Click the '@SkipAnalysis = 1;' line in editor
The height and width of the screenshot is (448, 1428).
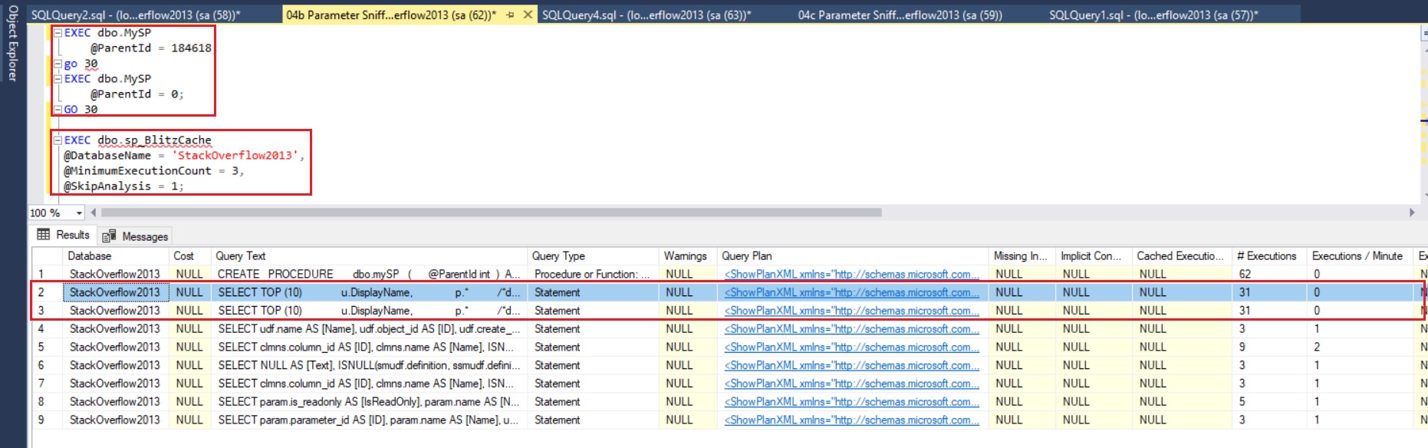(x=123, y=186)
